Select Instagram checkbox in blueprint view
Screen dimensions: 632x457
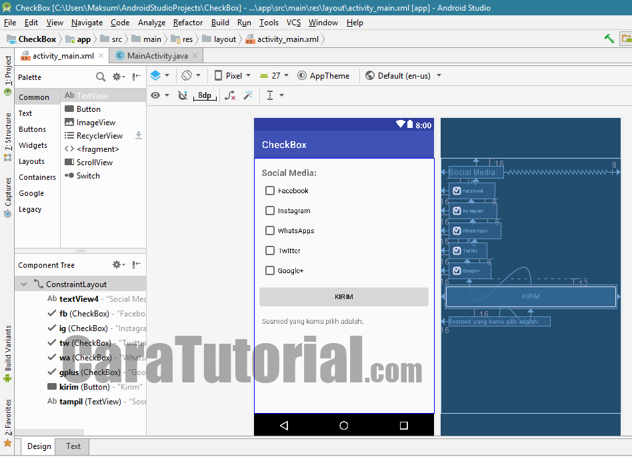point(473,211)
